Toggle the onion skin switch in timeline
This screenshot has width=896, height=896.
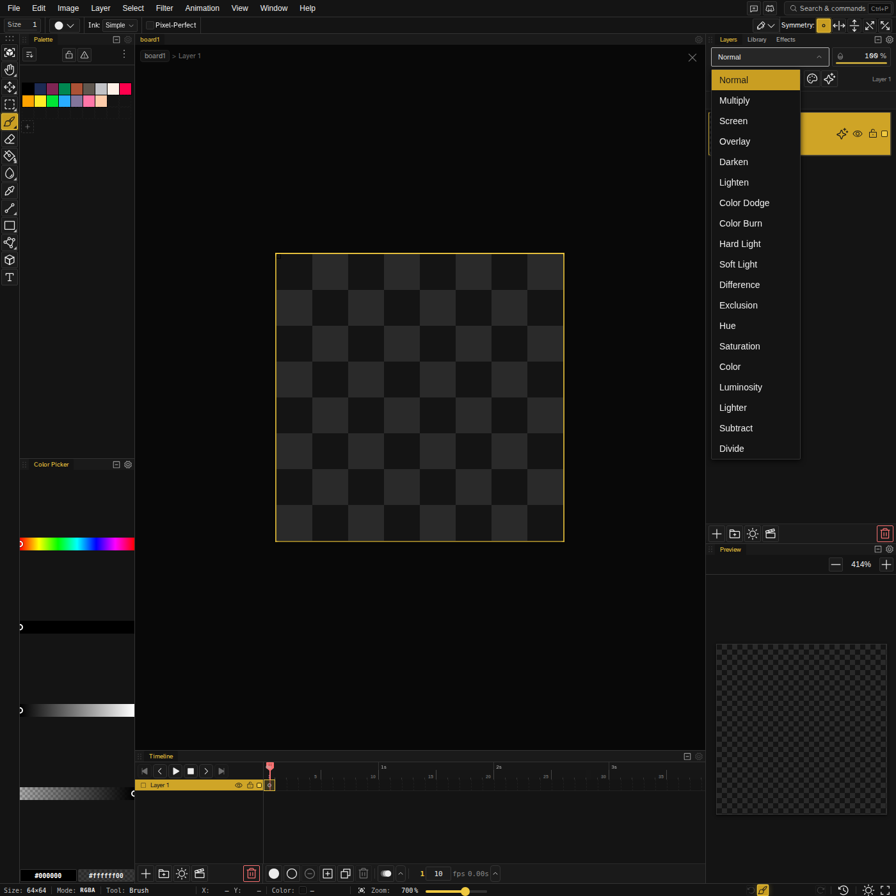pyautogui.click(x=386, y=874)
